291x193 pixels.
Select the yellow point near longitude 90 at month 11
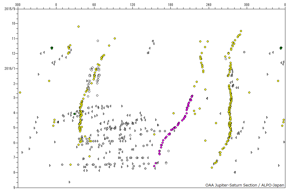[x=115, y=38]
